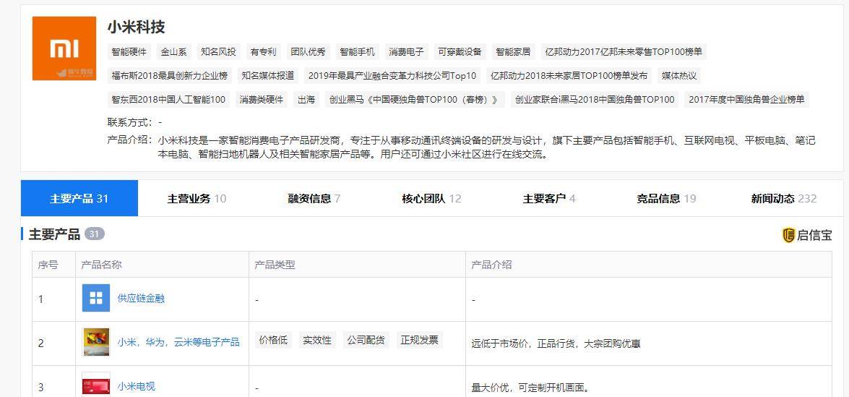The image size is (849, 397).
Task: Click thumbnail for 小米，华为，云米等电子产品
Action: 96,342
